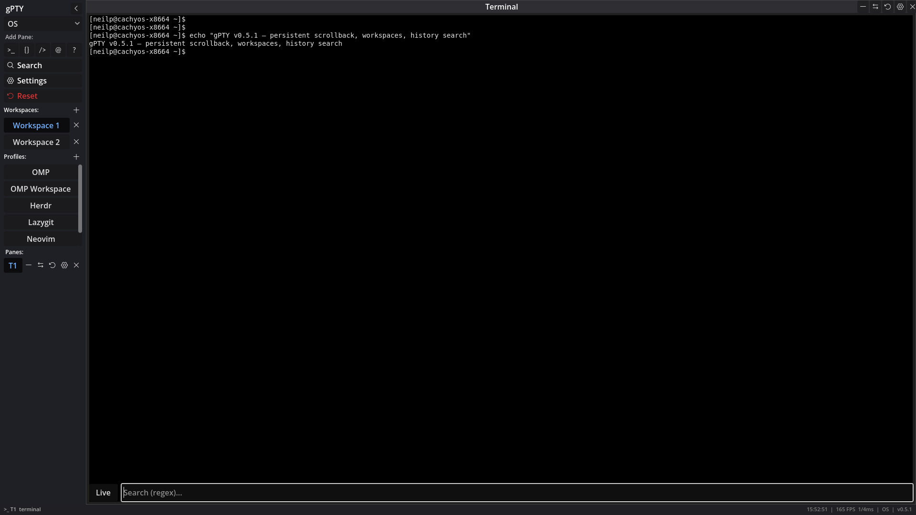Minimize the Terminal pane from its title bar
Viewport: 916px width, 515px height.
[x=863, y=7]
